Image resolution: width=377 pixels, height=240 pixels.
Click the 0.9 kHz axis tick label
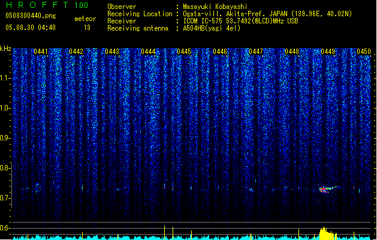pyautogui.click(x=5, y=138)
